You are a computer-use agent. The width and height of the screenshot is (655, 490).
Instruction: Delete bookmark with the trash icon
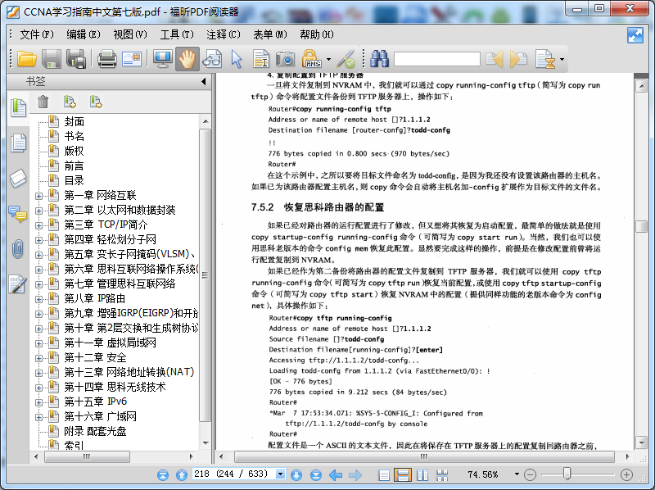[x=43, y=102]
